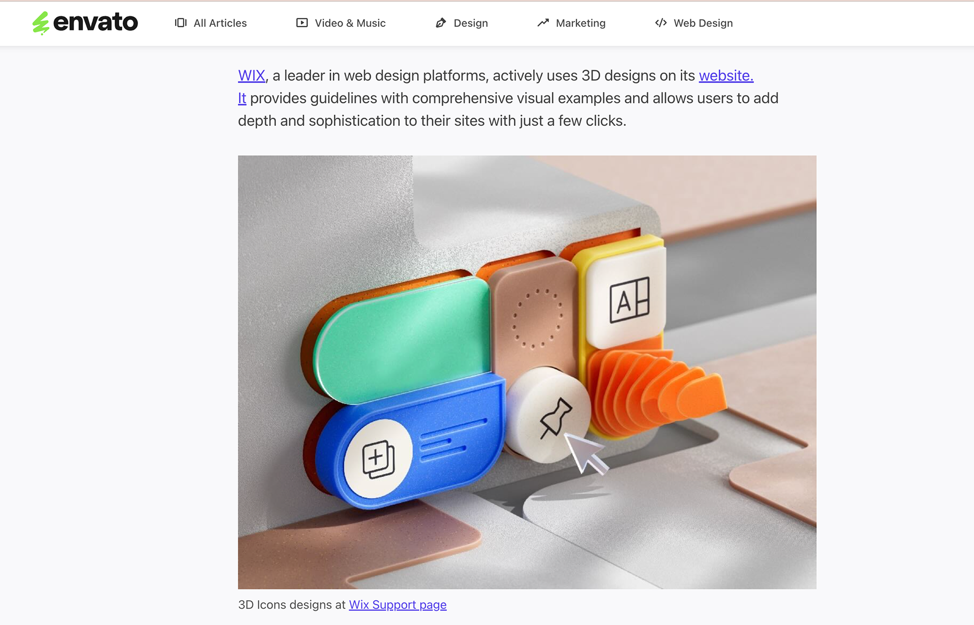Open the All Articles menu item
Viewport: 974px width, 625px height.
(211, 23)
